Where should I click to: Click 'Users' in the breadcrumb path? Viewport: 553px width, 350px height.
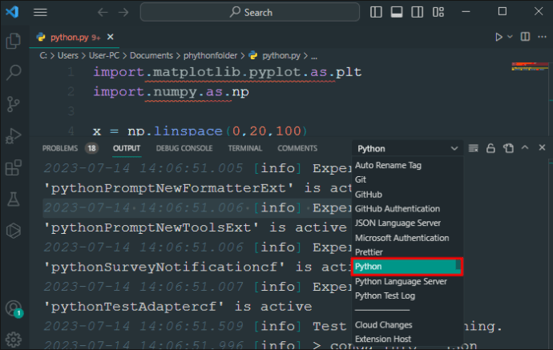tap(67, 56)
